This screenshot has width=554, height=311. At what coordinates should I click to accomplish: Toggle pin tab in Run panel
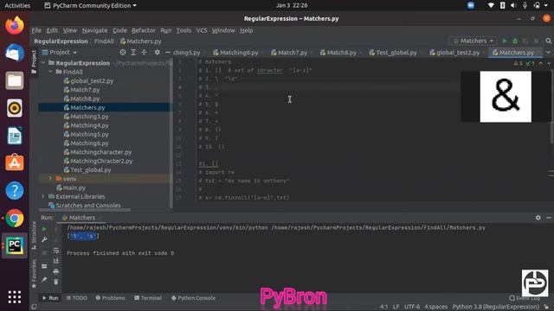44,280
